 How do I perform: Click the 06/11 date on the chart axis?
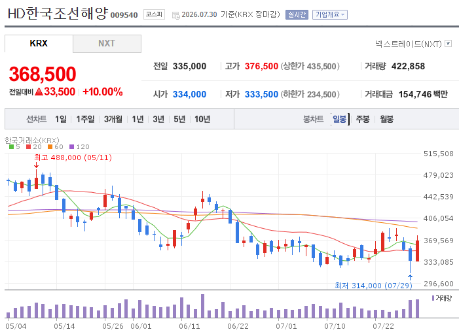[189, 326]
